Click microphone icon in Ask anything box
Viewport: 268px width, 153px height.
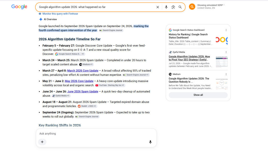click(x=150, y=142)
